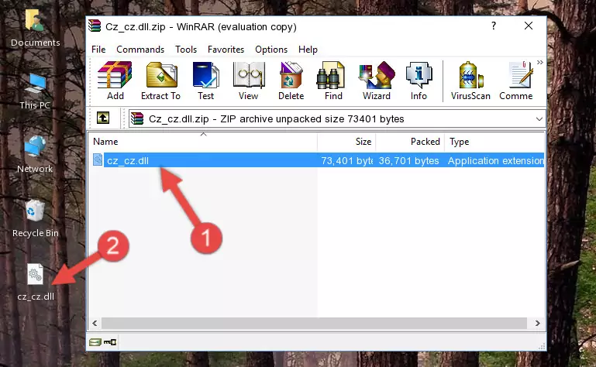The image size is (596, 367).
Task: Open the Tools menu
Action: click(186, 50)
